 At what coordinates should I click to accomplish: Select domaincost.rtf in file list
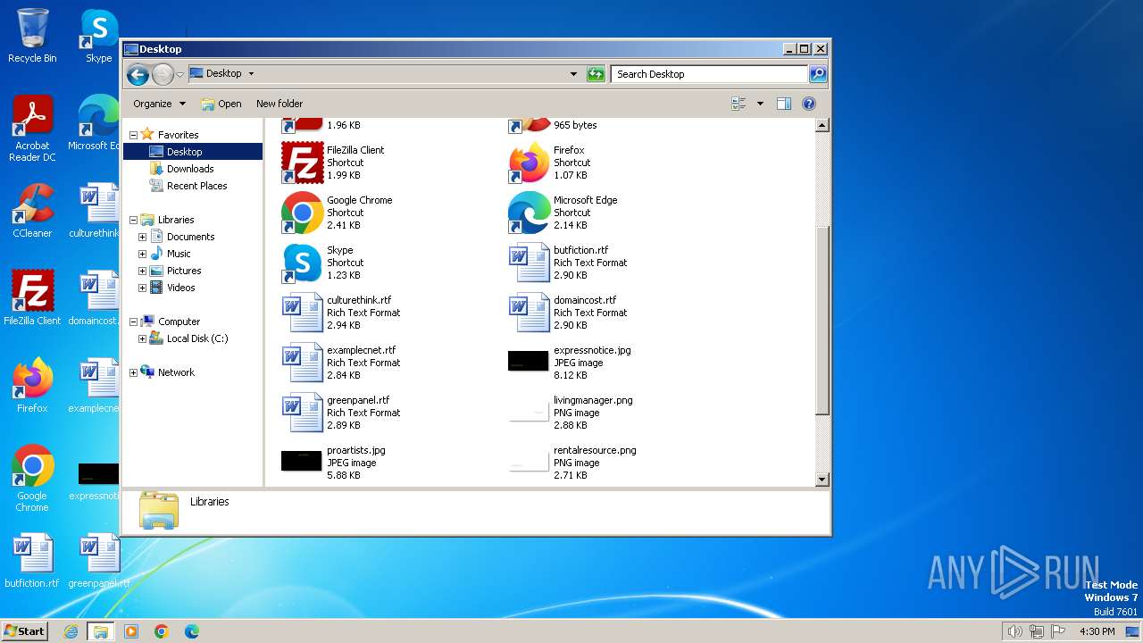point(567,313)
